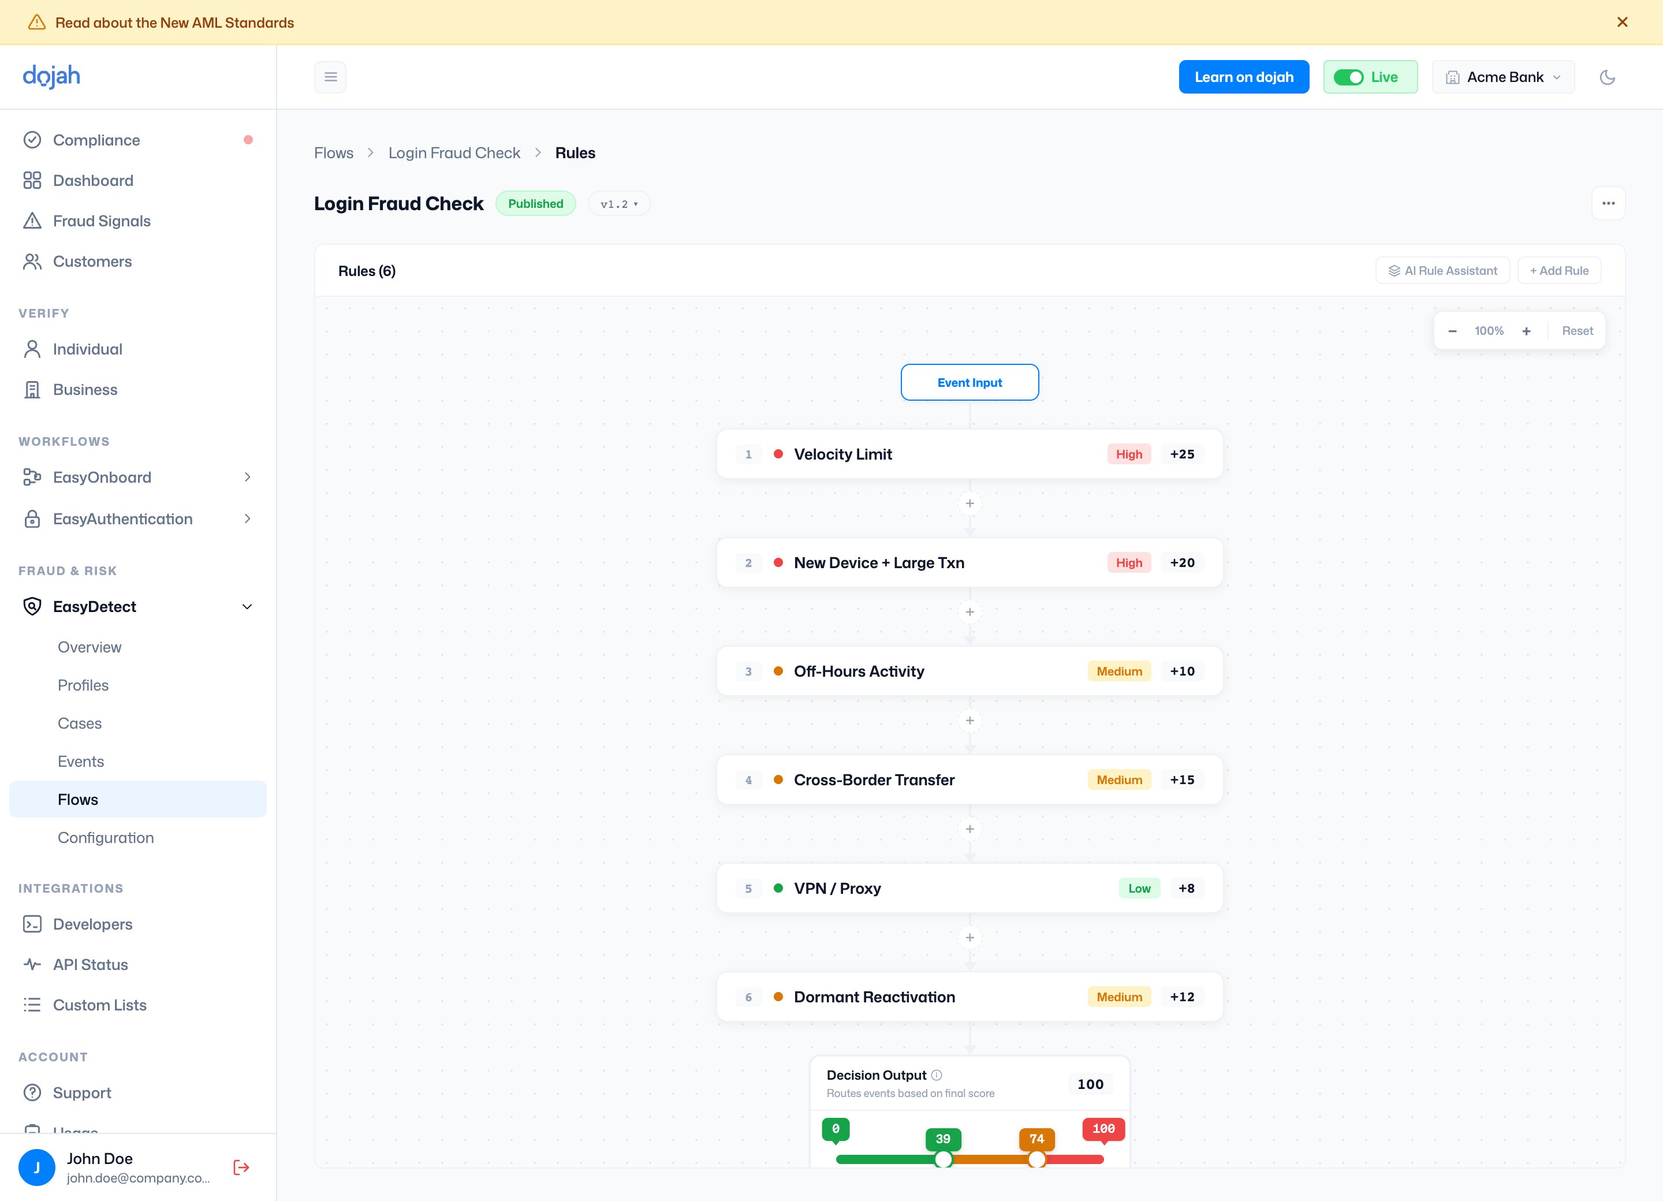1663x1201 pixels.
Task: Grab the 74 threshold slider handle
Action: coord(1036,1159)
